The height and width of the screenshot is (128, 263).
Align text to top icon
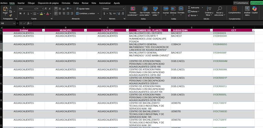[x=56, y=9]
